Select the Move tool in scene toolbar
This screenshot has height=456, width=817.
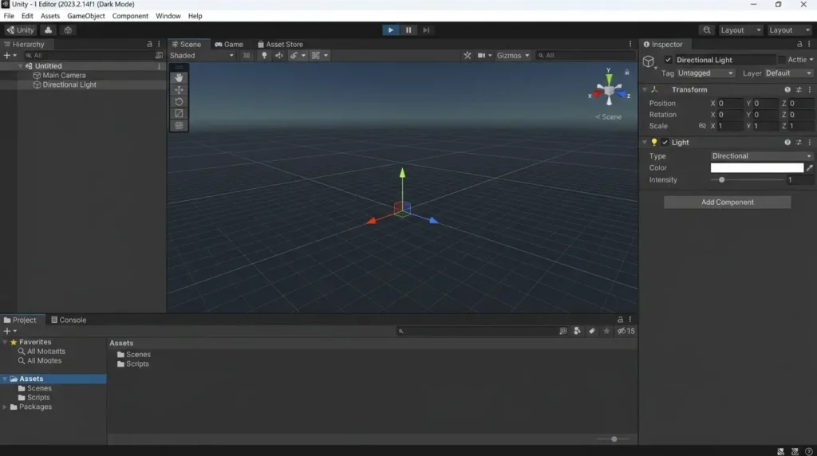coord(179,89)
